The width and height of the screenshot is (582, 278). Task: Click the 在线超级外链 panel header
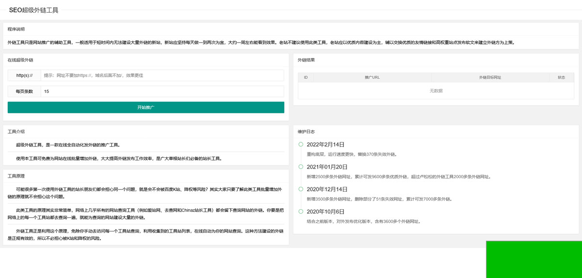click(20, 60)
